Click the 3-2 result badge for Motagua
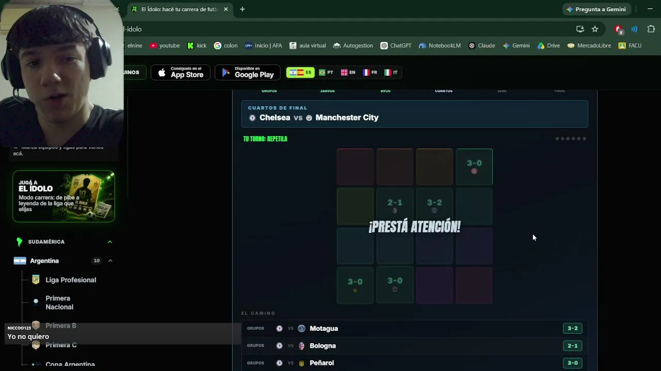Viewport: 661px width, 371px height. [573, 328]
